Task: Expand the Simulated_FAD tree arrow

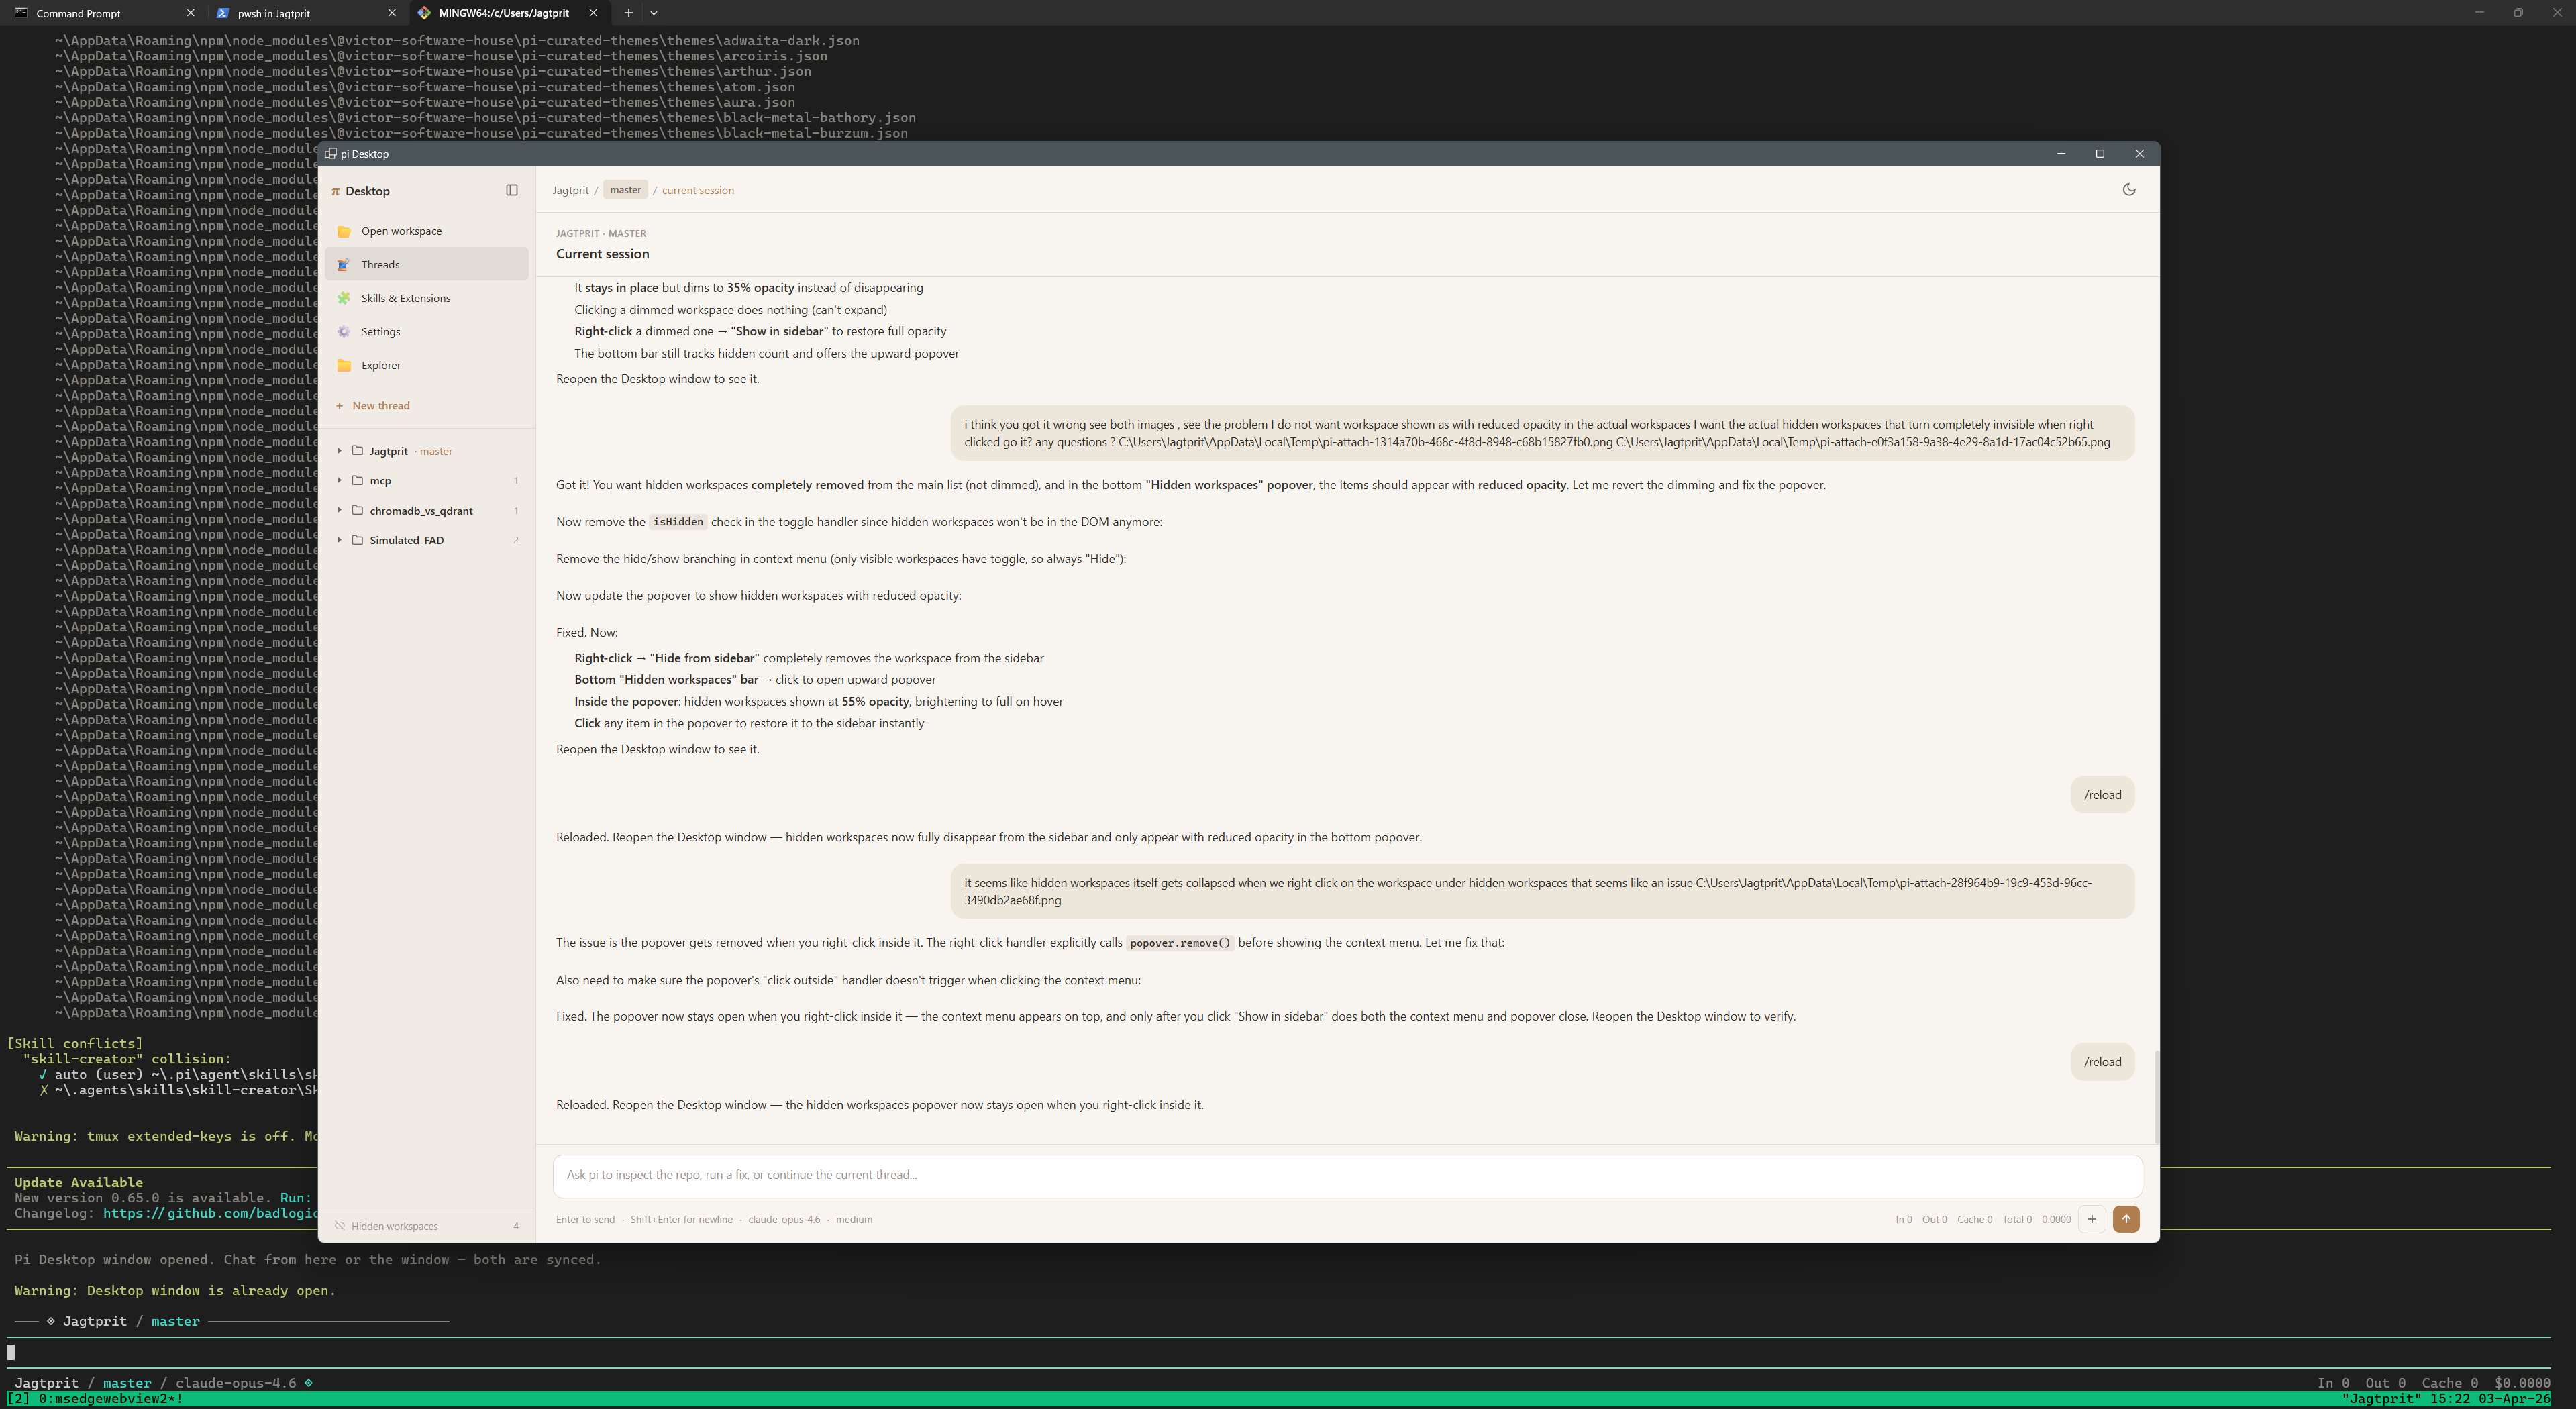Action: pyautogui.click(x=340, y=540)
